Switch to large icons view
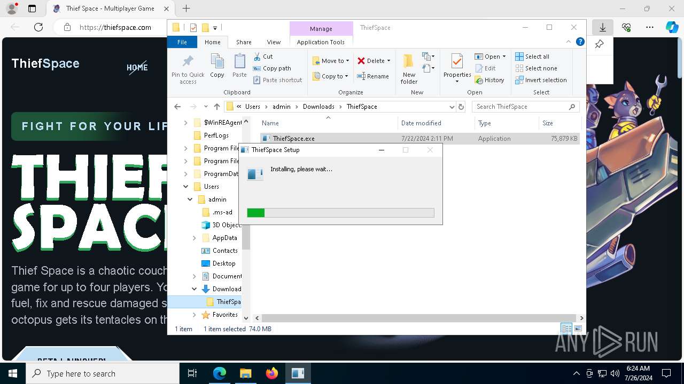Viewport: 684px width, 384px height. 578,329
